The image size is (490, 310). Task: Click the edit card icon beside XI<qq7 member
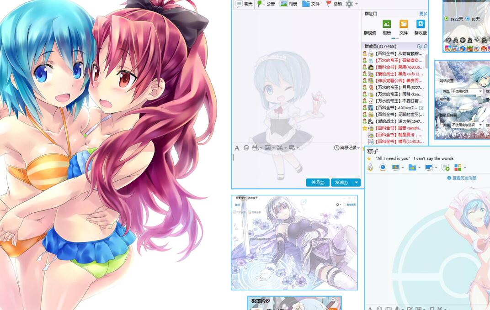[421, 108]
